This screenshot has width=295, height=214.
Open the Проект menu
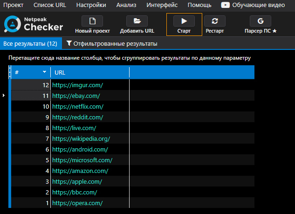(x=14, y=5)
